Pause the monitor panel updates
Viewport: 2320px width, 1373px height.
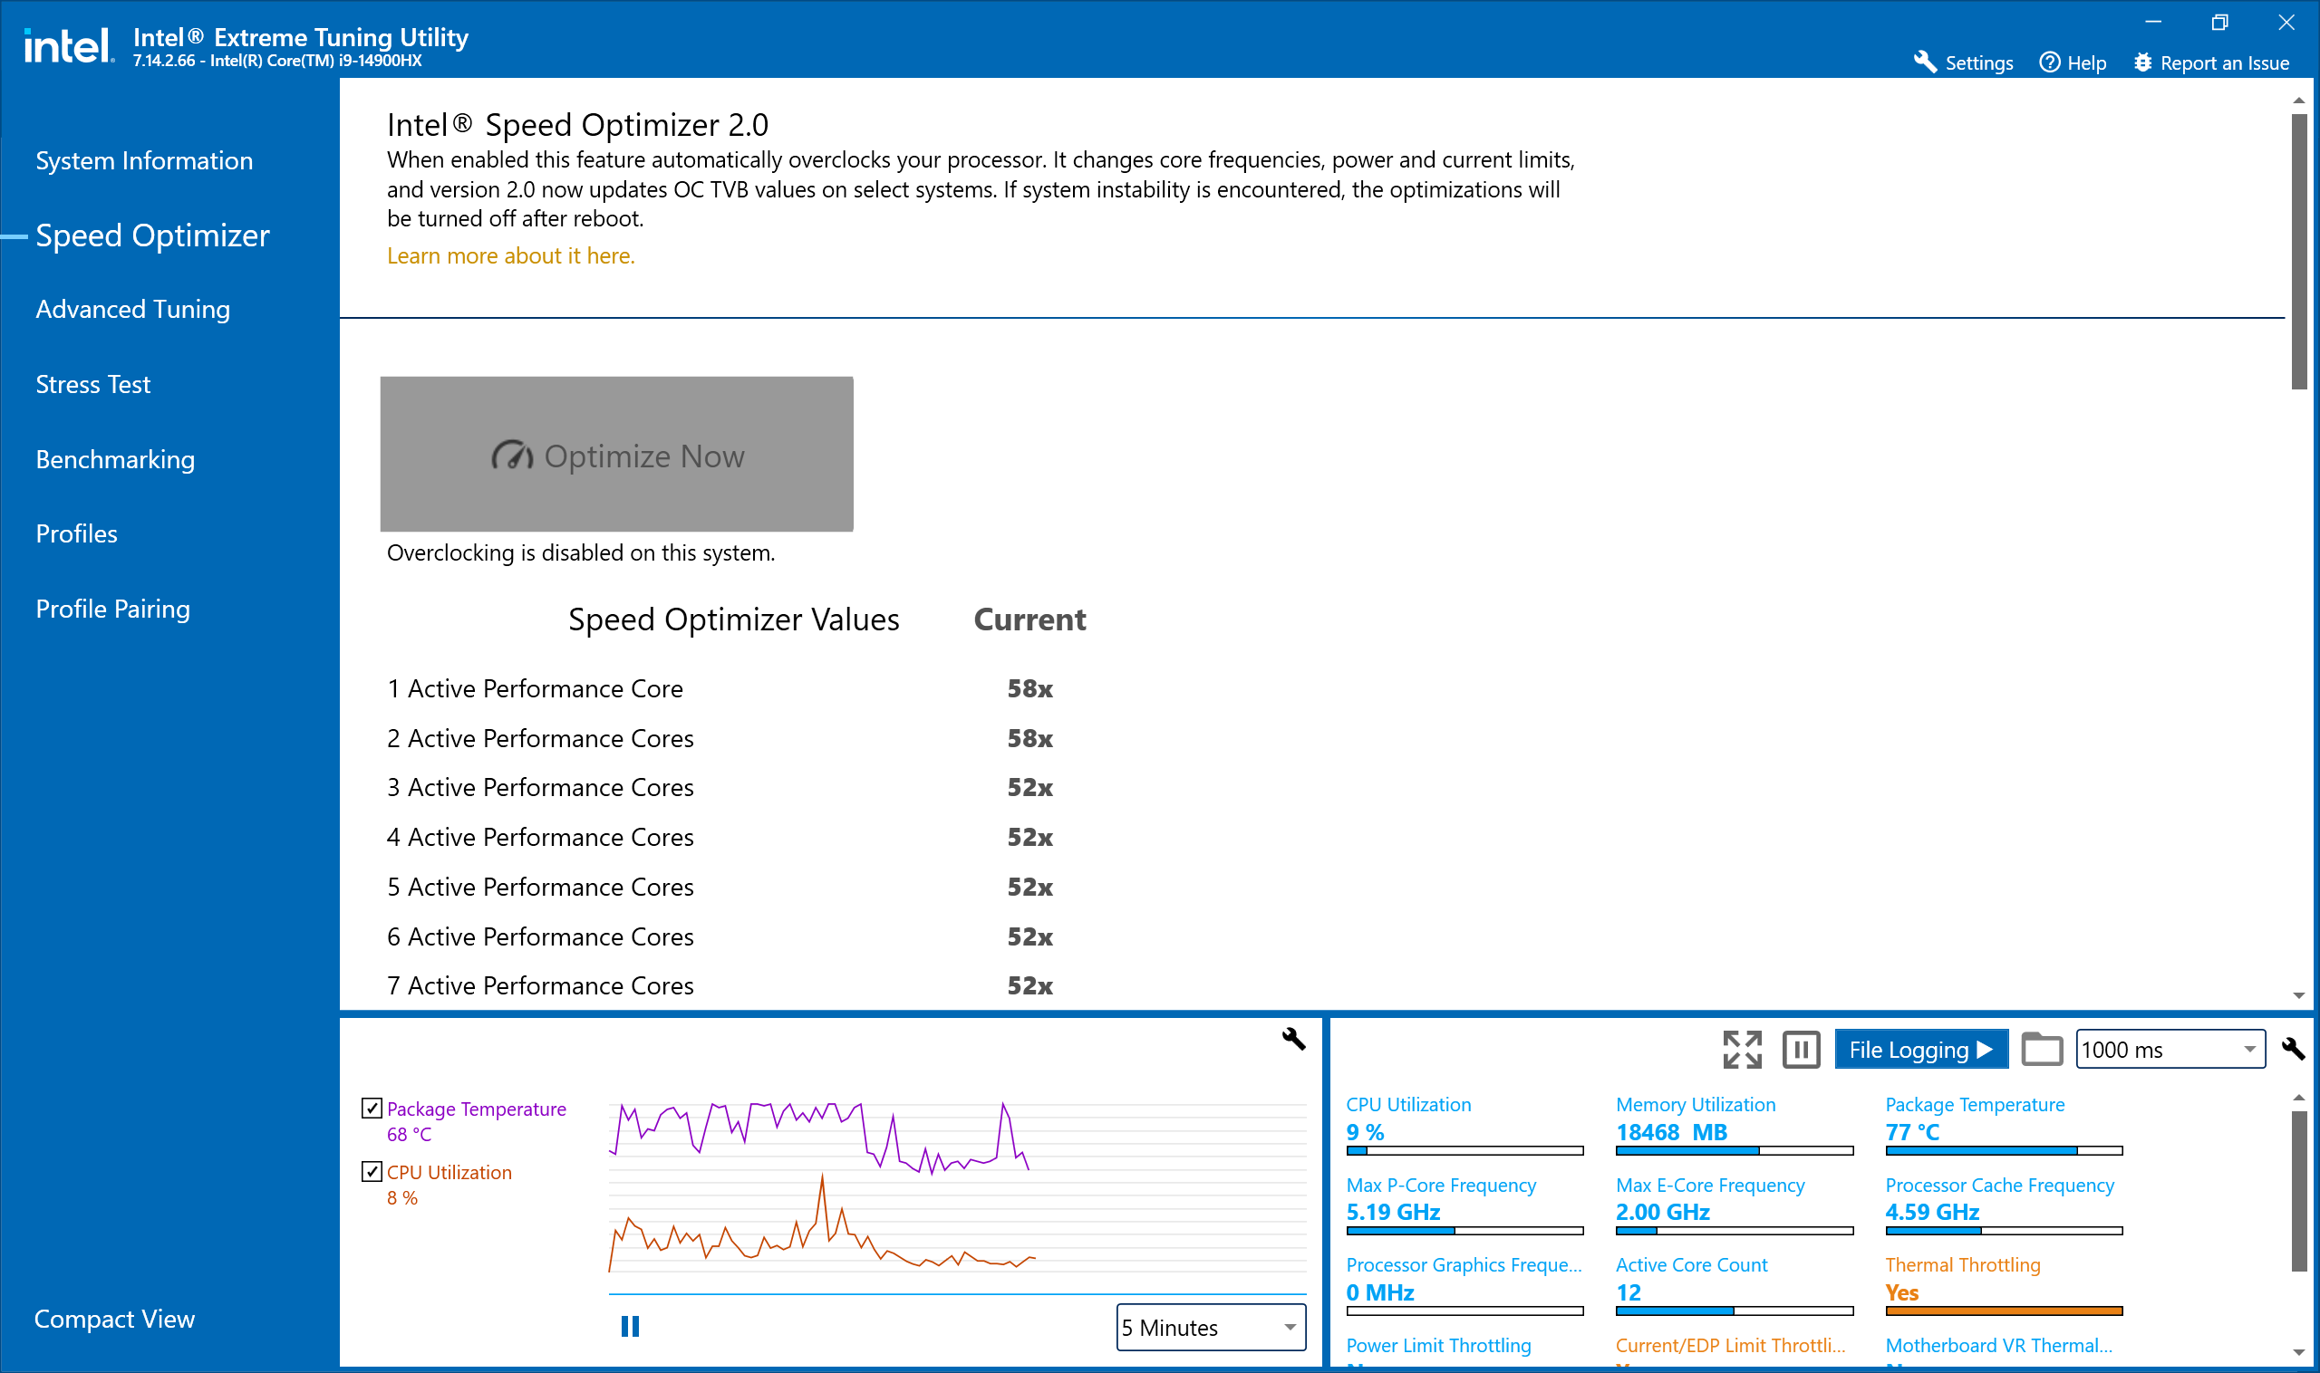[x=1800, y=1049]
